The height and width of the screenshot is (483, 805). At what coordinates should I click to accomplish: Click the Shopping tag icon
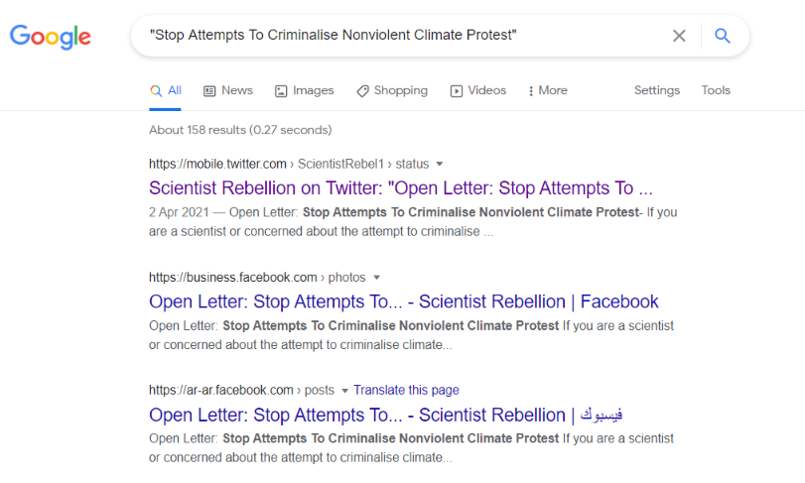pyautogui.click(x=362, y=91)
